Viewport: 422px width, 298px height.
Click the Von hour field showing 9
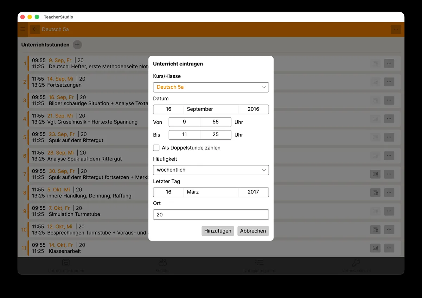click(x=184, y=122)
